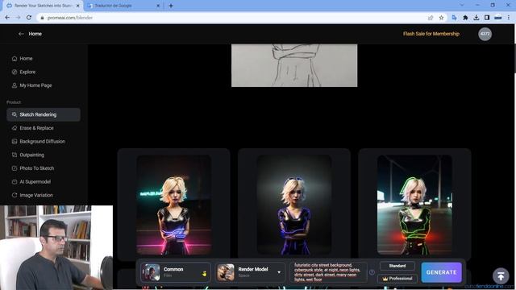Click the prompt text input field
This screenshot has height=290, width=516.
(x=328, y=272)
